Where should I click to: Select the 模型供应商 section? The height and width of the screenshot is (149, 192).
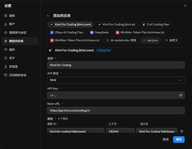point(20,41)
